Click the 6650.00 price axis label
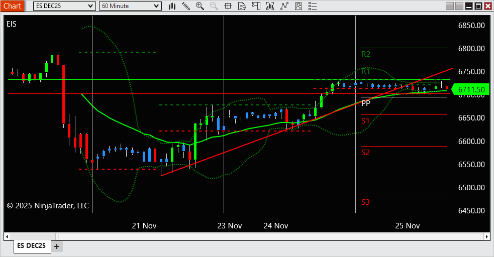Viewport: 494px width, 257px height. click(471, 118)
